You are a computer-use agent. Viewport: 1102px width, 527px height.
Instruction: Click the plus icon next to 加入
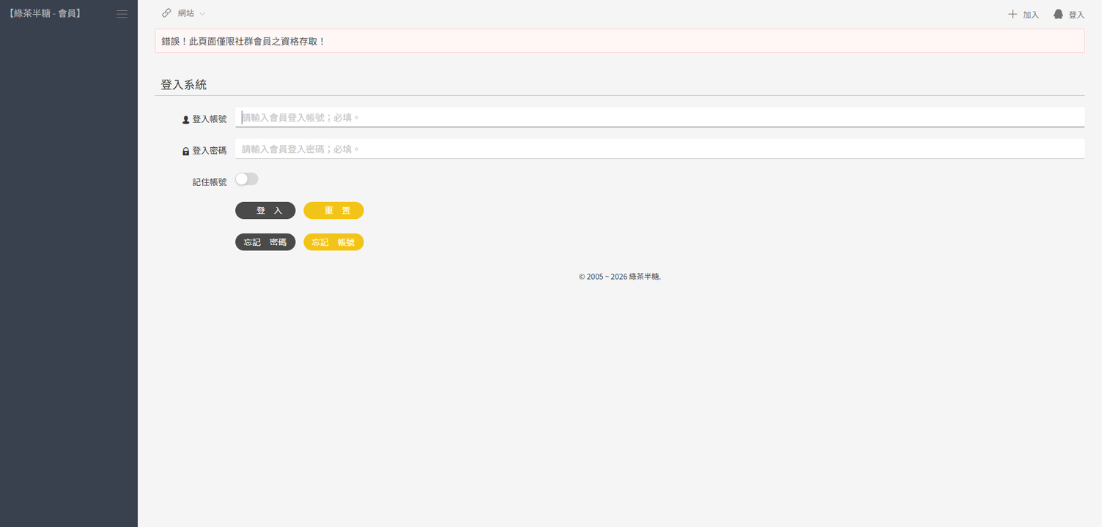(1013, 14)
